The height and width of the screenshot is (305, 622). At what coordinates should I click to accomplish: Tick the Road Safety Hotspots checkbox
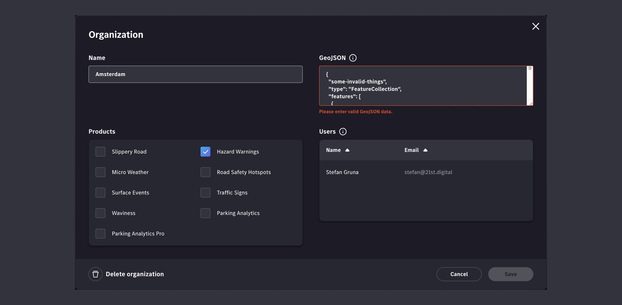(205, 172)
